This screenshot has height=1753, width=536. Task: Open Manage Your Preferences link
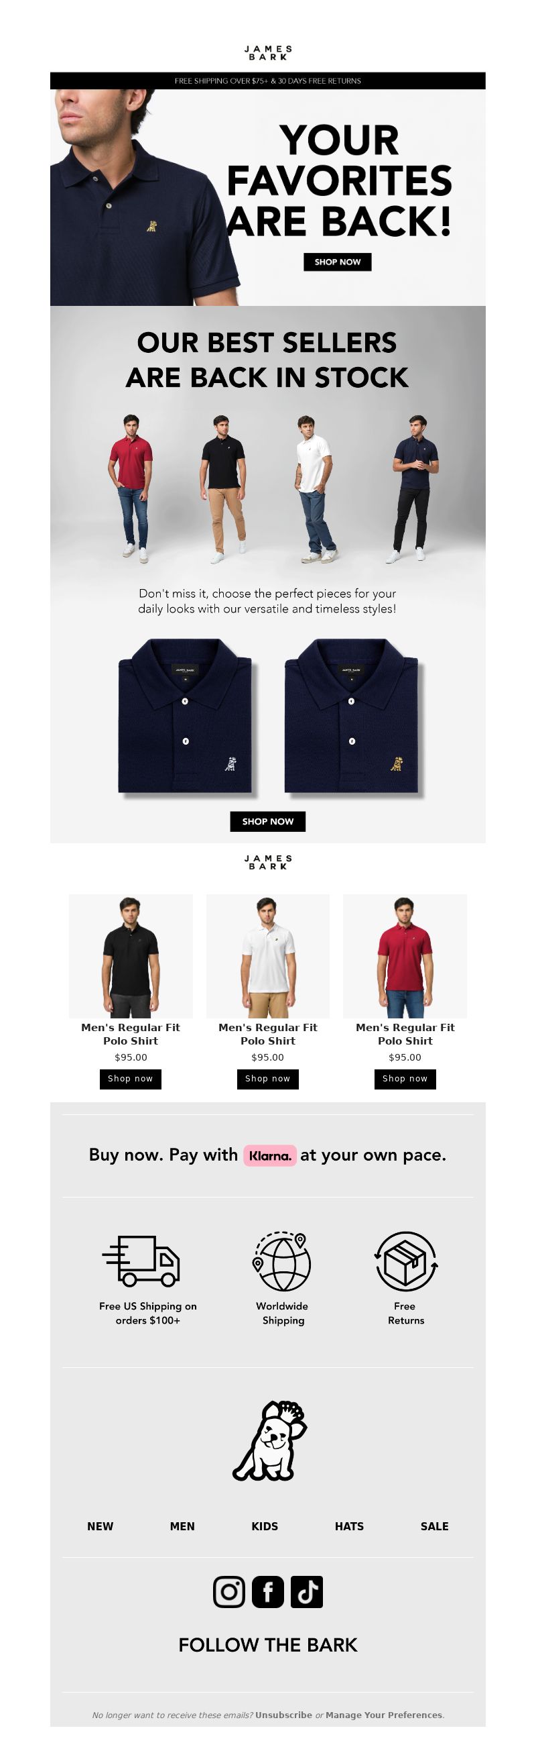click(x=384, y=1715)
